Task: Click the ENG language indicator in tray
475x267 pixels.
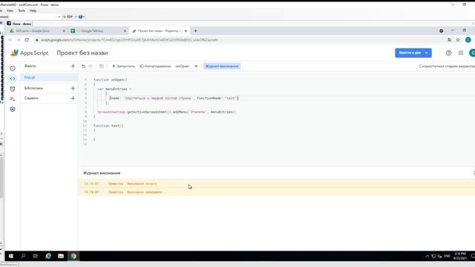Action: (447, 256)
